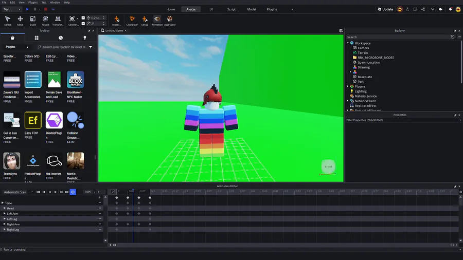Expand the Head track

[5, 208]
